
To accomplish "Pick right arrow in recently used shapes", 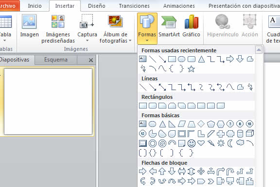I will [x=230, y=59].
